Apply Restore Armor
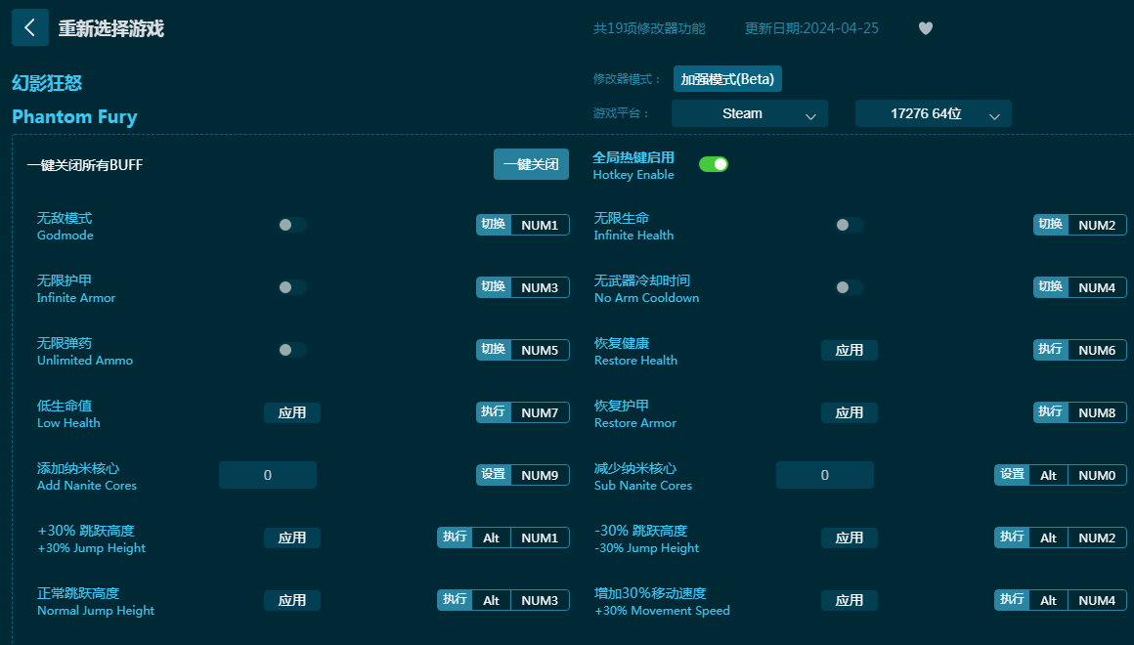Image resolution: width=1134 pixels, height=645 pixels. 850,412
